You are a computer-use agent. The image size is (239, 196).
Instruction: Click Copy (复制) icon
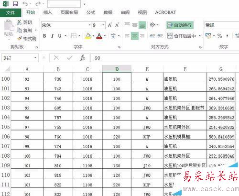[x=19, y=30]
